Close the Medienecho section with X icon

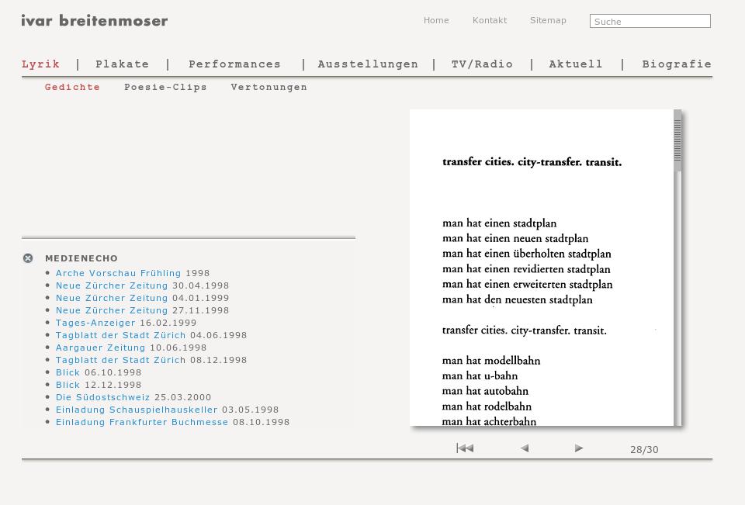pos(28,258)
